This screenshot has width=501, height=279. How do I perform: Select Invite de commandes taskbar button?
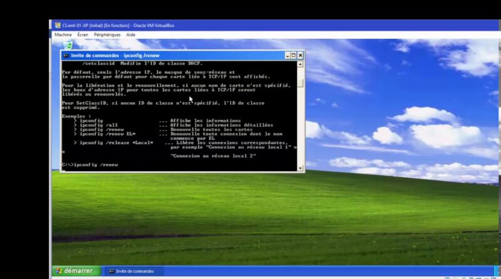pos(134,271)
